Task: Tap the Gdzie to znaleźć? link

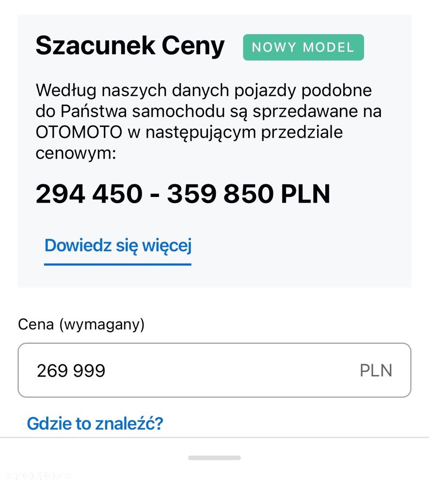Action: (95, 423)
